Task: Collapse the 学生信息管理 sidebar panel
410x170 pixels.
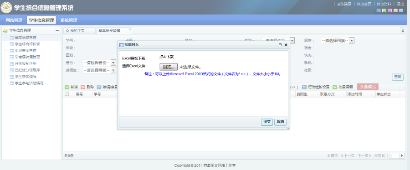Action: (57, 30)
